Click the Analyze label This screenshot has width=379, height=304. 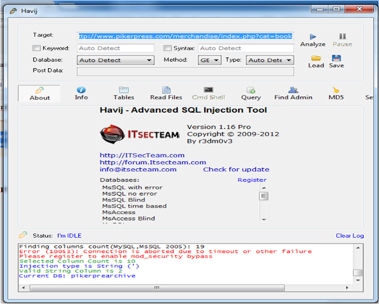pyautogui.click(x=313, y=44)
